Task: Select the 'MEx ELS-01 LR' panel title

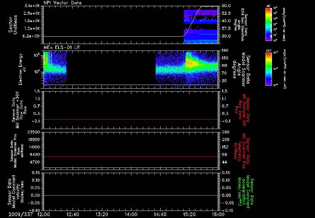Action: coord(62,47)
